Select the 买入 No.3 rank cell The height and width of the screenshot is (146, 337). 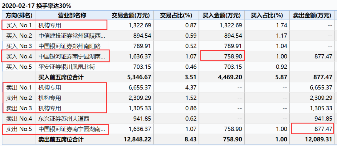tap(19, 46)
